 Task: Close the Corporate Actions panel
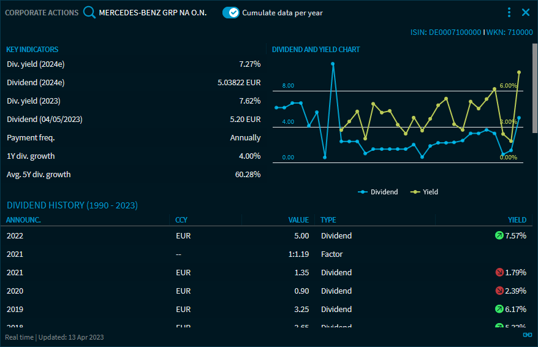tap(526, 12)
